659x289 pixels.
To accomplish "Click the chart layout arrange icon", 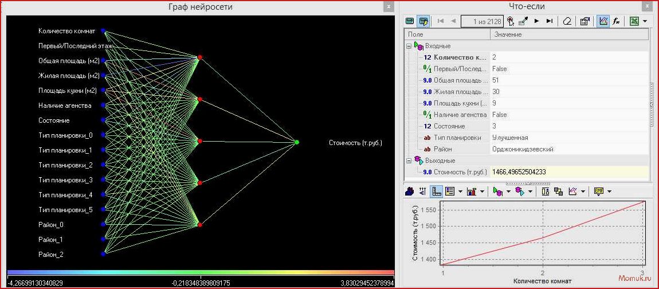I will click(x=546, y=192).
